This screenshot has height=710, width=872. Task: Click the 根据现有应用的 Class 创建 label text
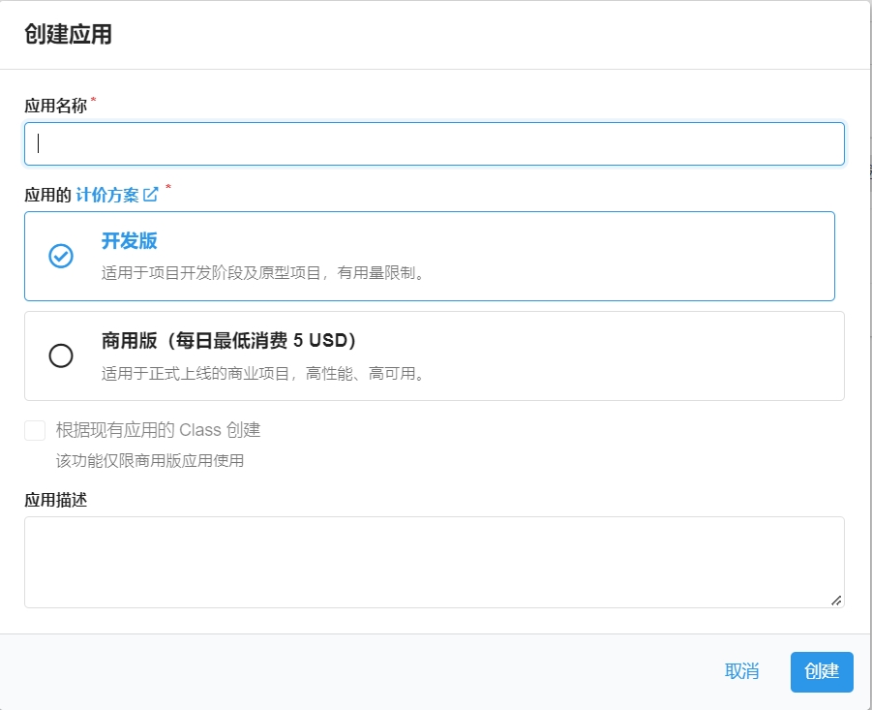(x=158, y=430)
